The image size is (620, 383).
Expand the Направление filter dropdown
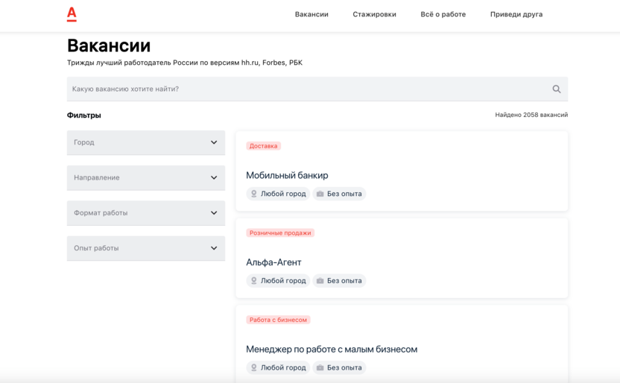click(x=146, y=177)
